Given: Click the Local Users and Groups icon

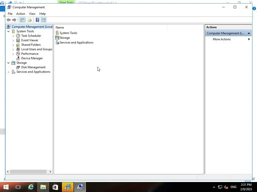Looking at the screenshot, I should click(x=18, y=49).
